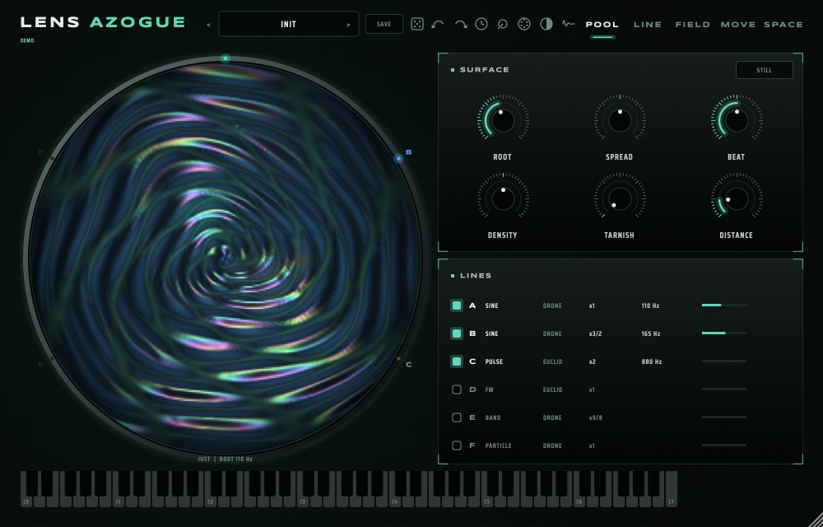Change line C EUCLID mode

pyautogui.click(x=552, y=361)
